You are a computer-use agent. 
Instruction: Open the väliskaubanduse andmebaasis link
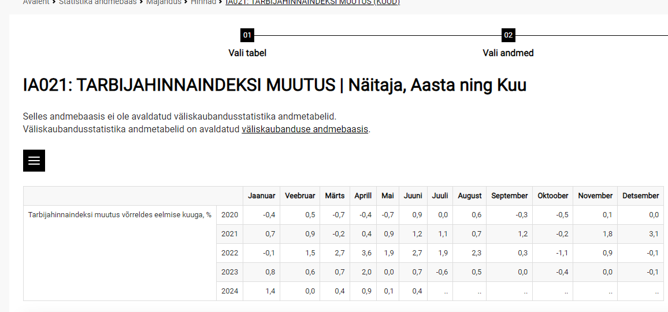pyautogui.click(x=305, y=129)
